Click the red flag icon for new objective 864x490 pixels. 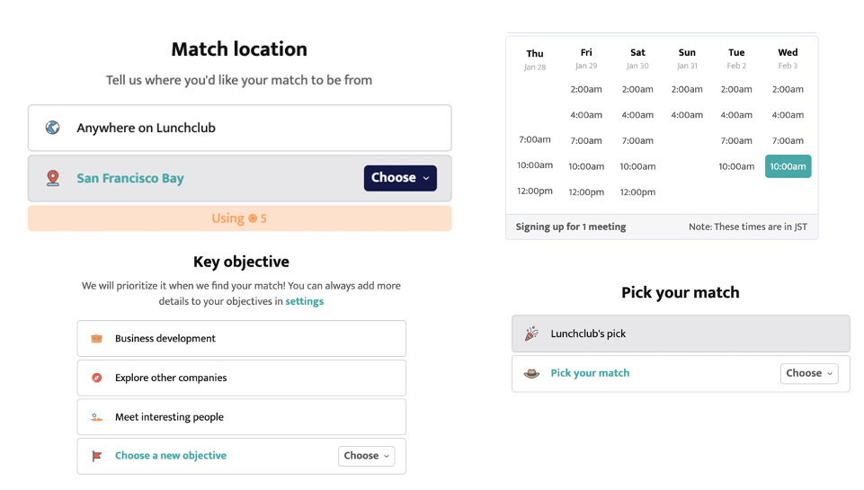coord(97,456)
